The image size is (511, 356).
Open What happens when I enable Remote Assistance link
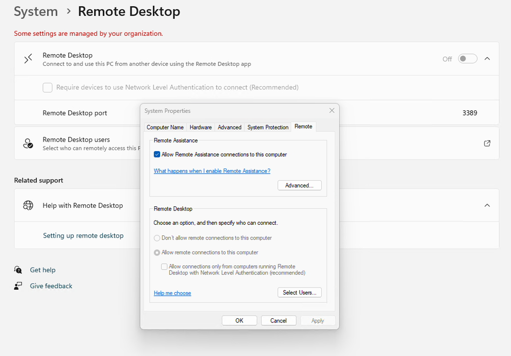click(212, 171)
